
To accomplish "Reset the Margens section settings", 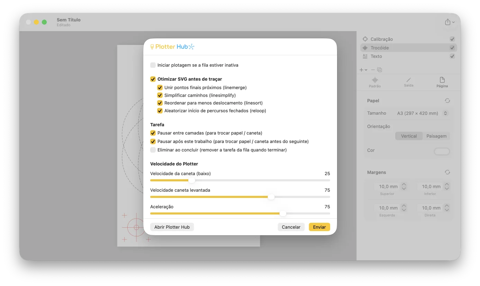I will (447, 172).
